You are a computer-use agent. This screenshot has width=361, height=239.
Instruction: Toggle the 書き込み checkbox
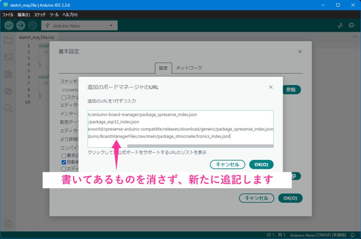64,156
